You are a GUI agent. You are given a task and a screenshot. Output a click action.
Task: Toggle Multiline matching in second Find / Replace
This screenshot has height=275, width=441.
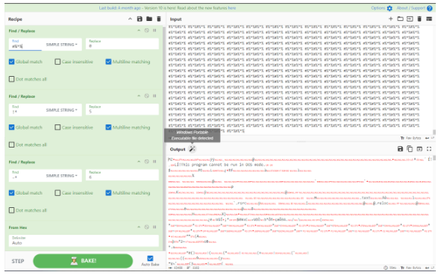pyautogui.click(x=108, y=127)
